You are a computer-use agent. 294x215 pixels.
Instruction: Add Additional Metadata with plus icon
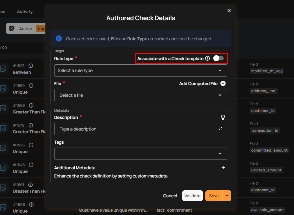pyautogui.click(x=223, y=168)
